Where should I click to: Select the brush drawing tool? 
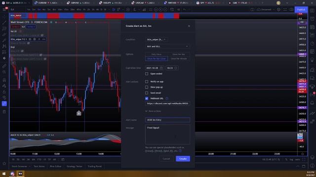(4, 40)
